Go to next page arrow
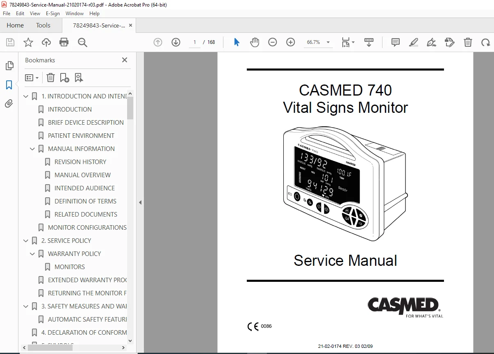Screen dimensions: 494x354 pyautogui.click(x=176, y=42)
